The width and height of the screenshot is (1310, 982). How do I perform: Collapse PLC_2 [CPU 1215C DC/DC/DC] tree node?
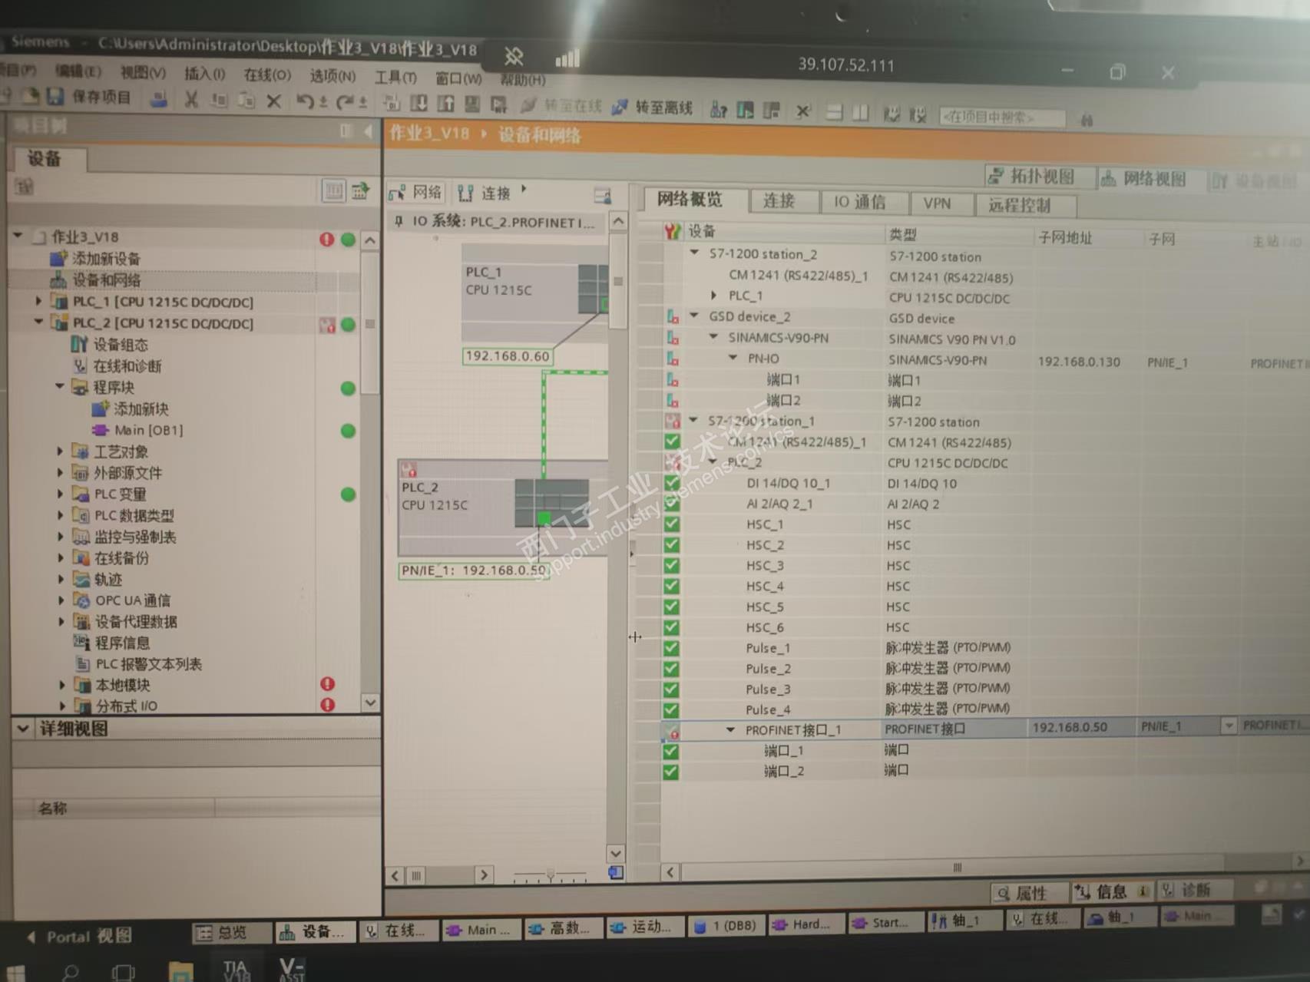(38, 322)
